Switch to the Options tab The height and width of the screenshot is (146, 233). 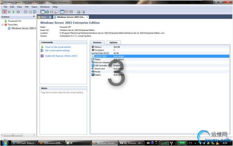[x=113, y=43]
